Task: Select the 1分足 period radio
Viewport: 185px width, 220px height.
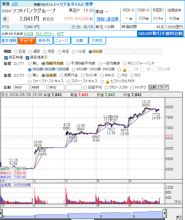Action: [74, 52]
